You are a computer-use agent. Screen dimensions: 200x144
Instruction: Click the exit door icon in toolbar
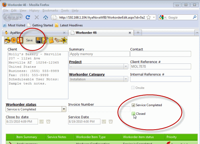[x=20, y=40]
